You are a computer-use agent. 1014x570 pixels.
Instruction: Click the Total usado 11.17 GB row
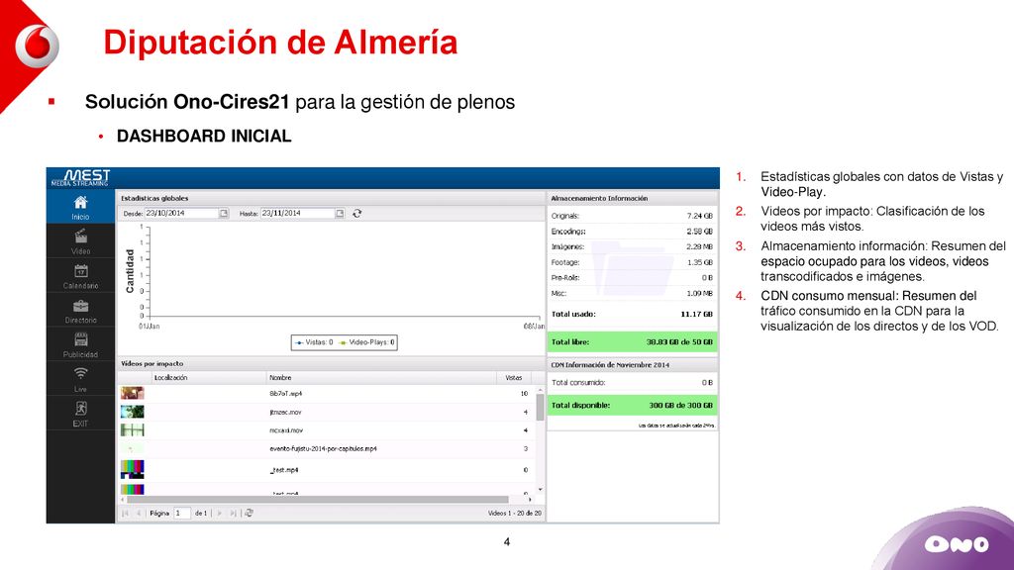pyautogui.click(x=632, y=314)
